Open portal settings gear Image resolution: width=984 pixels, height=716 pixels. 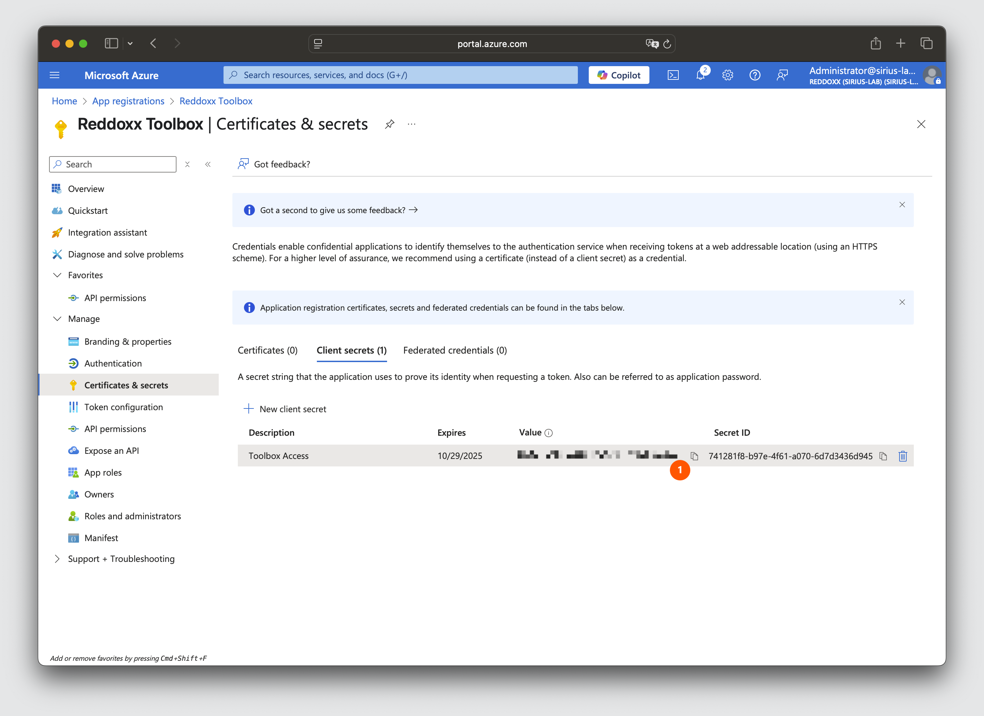(x=727, y=75)
